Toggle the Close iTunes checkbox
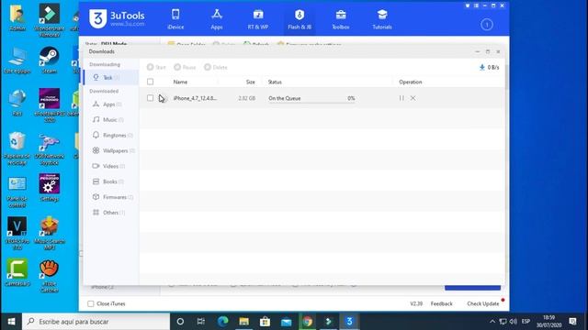Viewport: 588px width, 330px height. tap(91, 303)
